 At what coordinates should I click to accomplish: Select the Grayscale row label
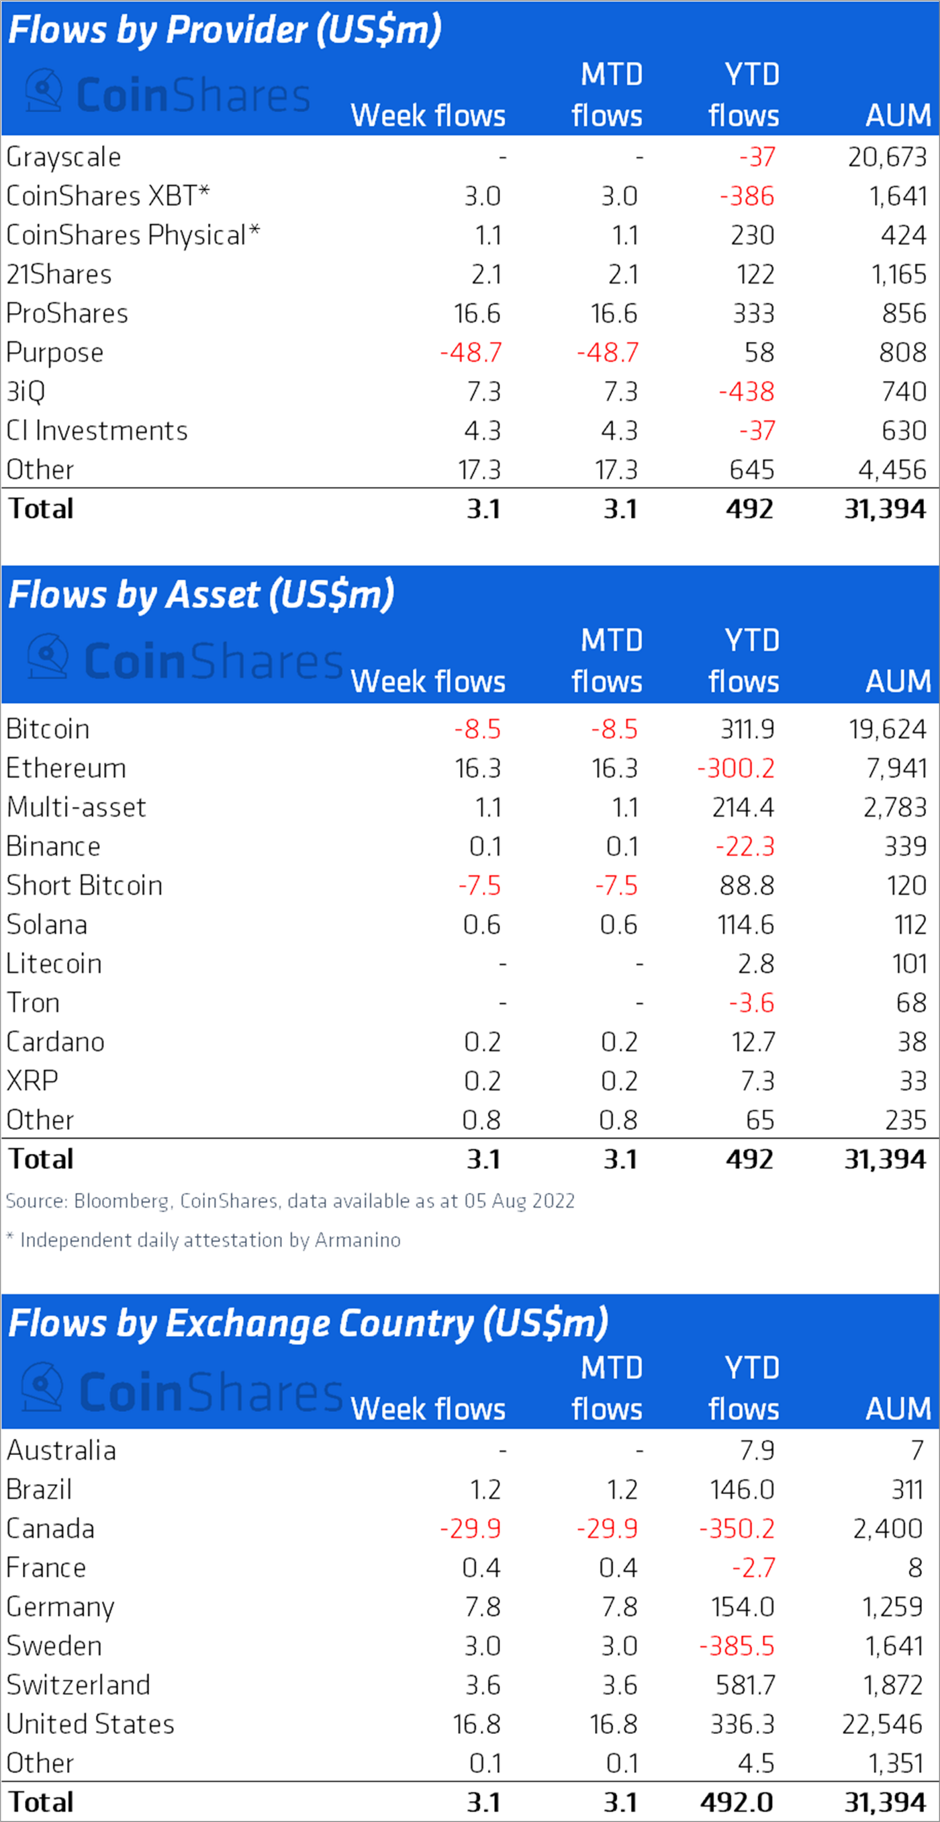(x=64, y=157)
